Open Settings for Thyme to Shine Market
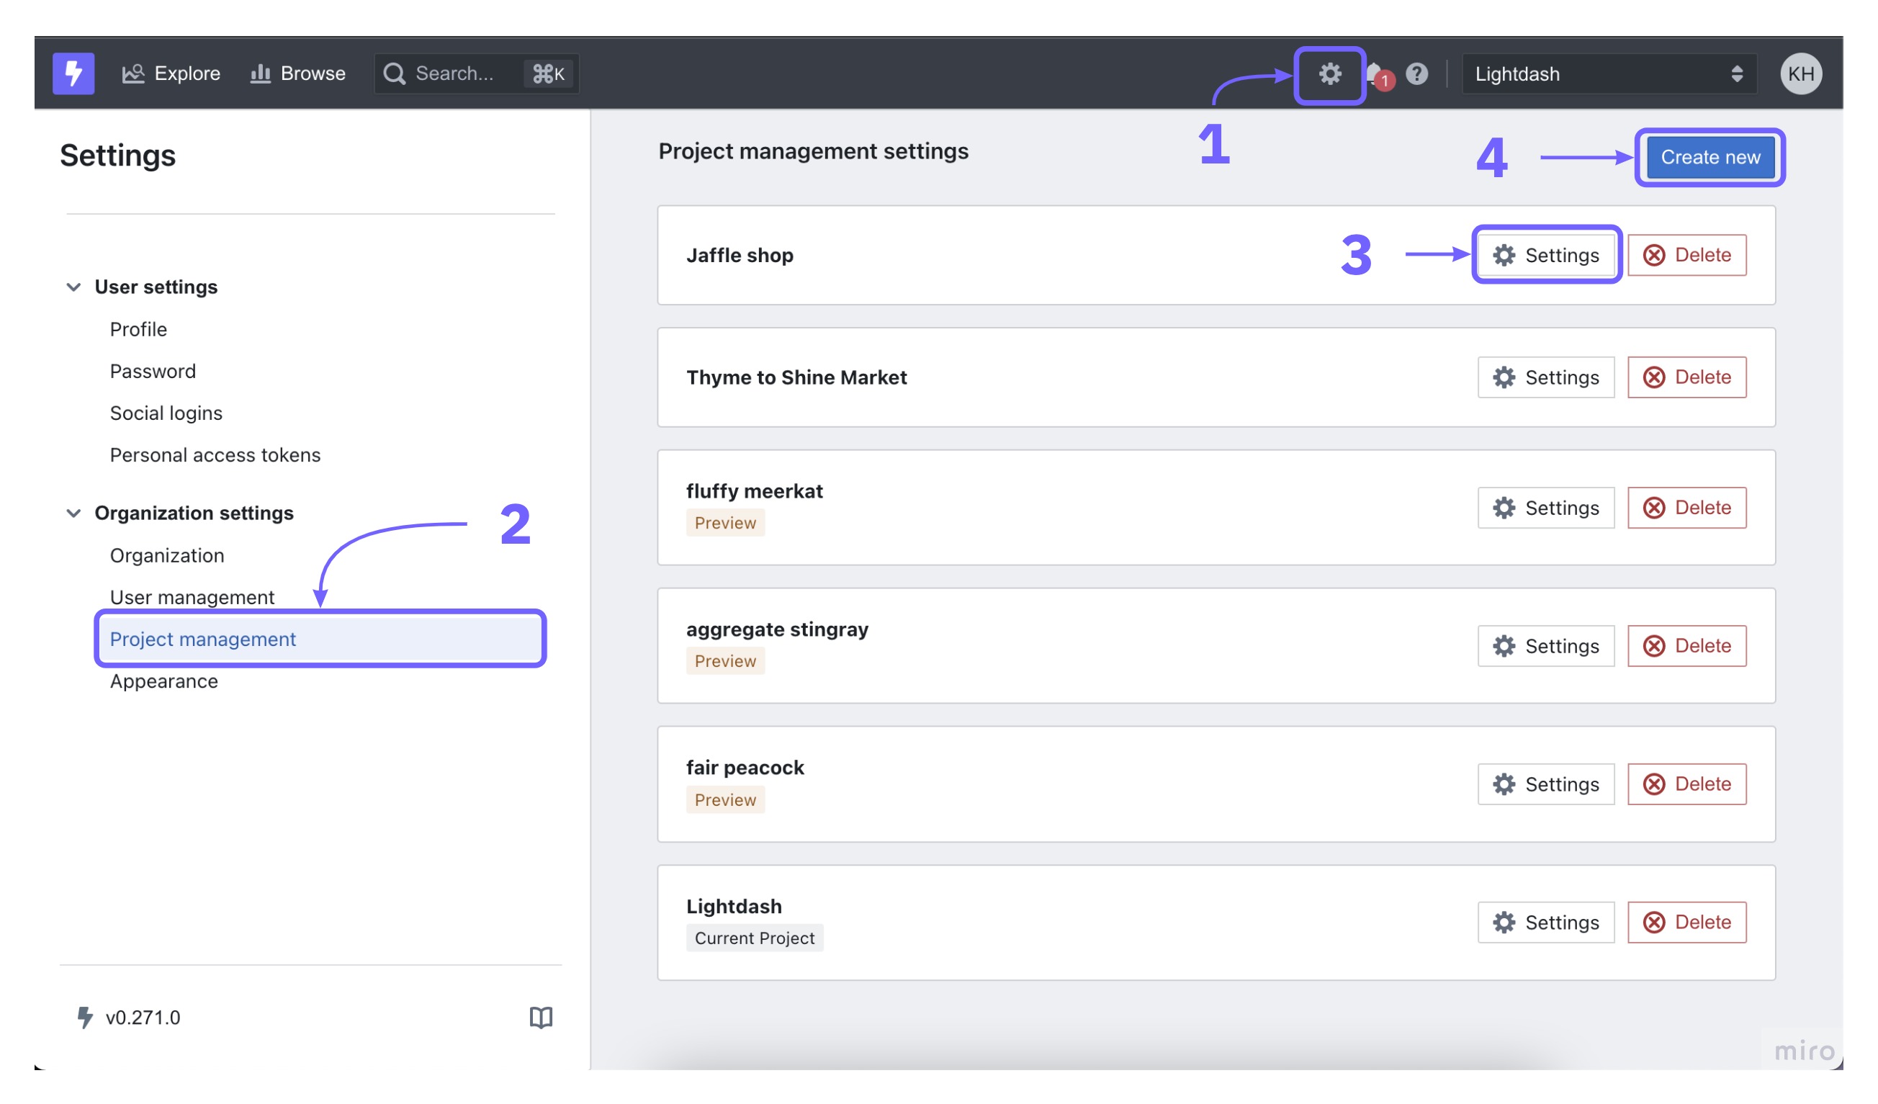This screenshot has height=1104, width=1878. [x=1545, y=377]
